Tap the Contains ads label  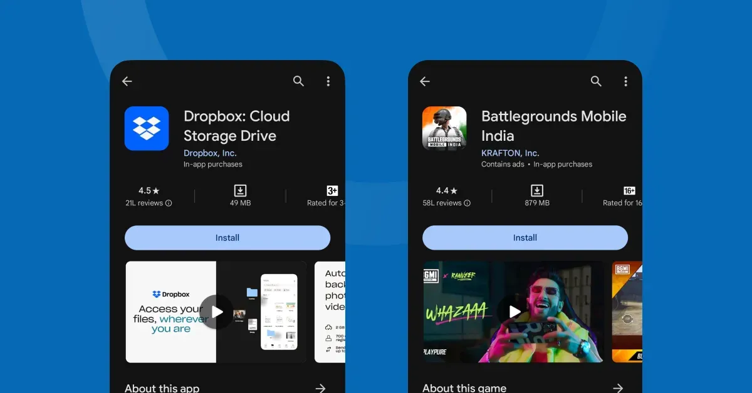pyautogui.click(x=503, y=165)
